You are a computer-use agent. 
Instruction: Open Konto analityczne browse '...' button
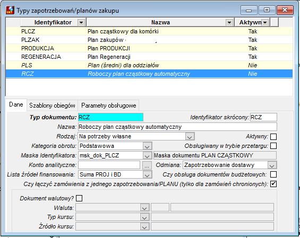coord(147,165)
